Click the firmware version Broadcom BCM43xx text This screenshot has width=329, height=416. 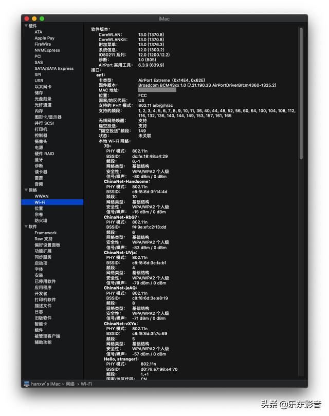207,85
